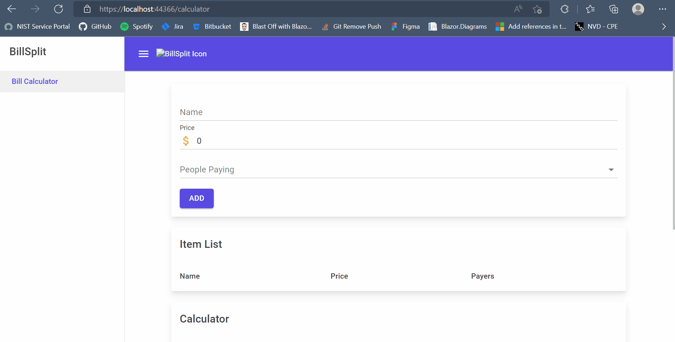Open the Collections icon
This screenshot has width=675, height=342.
[x=613, y=9]
